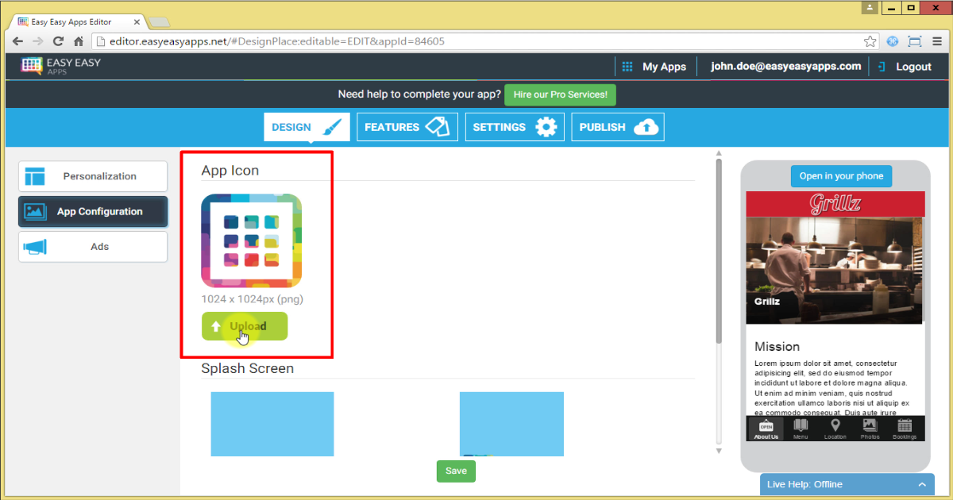Expand the browser bookmarks star dropdown
The width and height of the screenshot is (953, 500).
click(870, 40)
